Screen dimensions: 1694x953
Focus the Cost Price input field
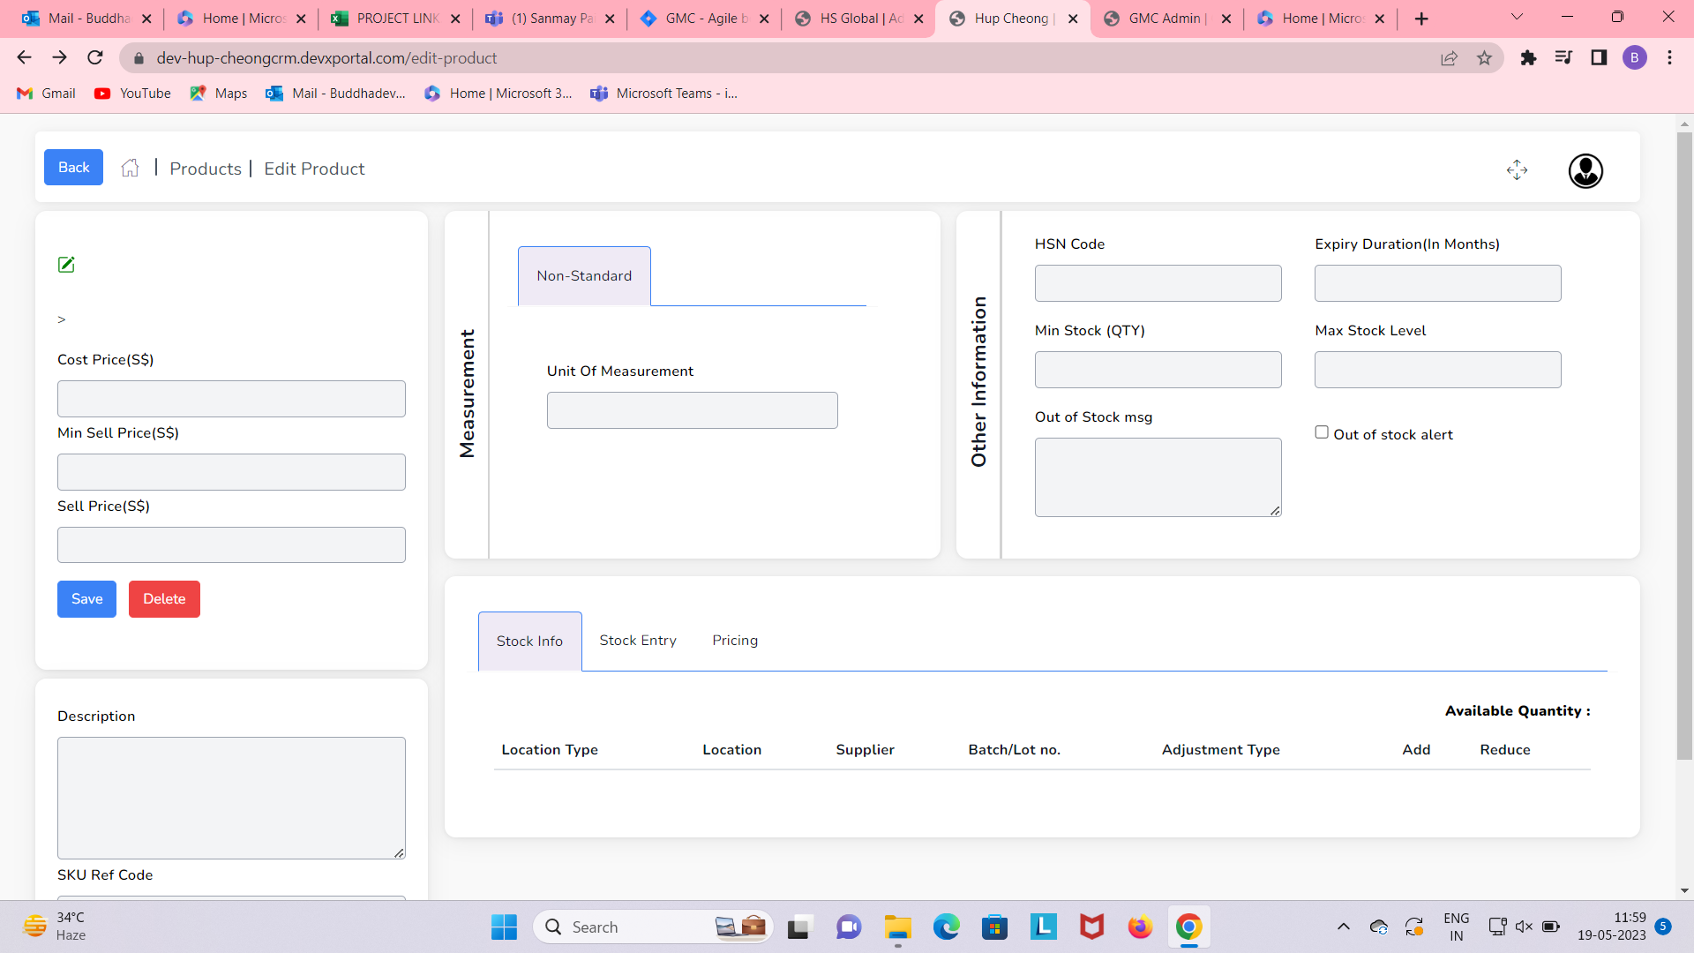[x=231, y=399]
